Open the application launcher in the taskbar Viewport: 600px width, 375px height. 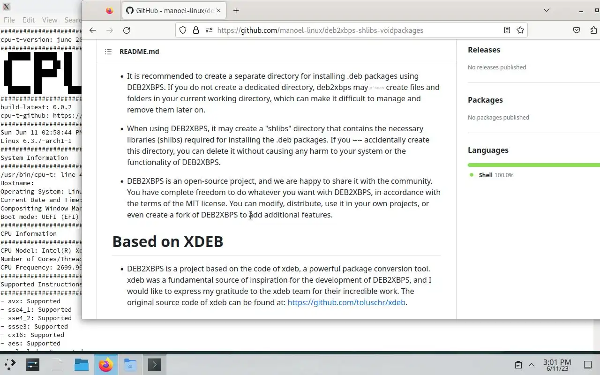[x=10, y=364]
